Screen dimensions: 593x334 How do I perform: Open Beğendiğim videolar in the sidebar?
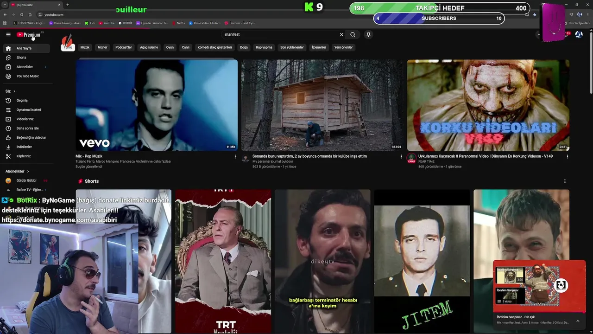pos(26,138)
